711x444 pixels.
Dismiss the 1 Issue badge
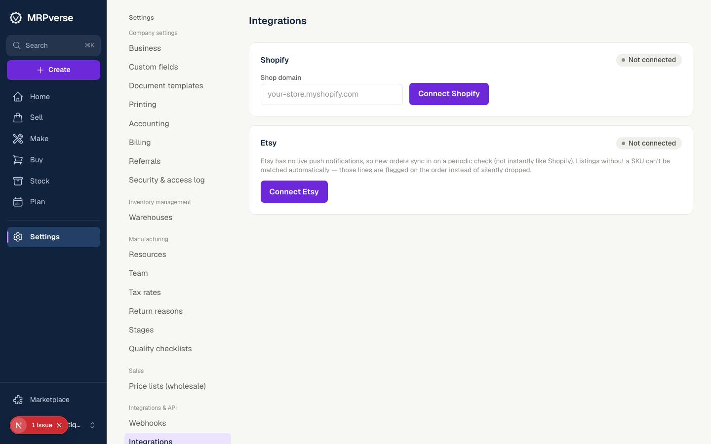[59, 425]
